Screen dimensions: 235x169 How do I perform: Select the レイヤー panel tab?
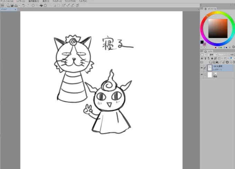click(209, 51)
